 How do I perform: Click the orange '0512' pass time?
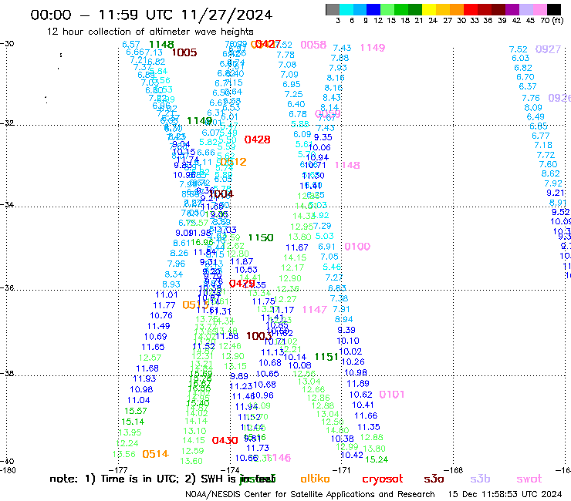click(x=234, y=162)
